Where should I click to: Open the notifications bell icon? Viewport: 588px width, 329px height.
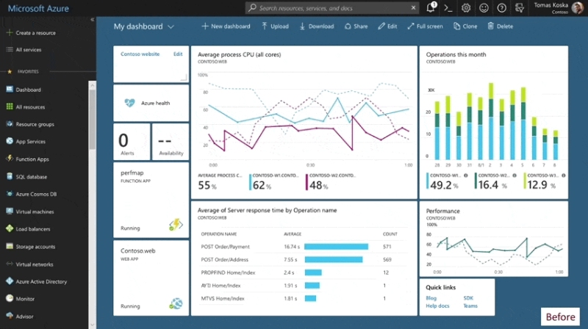431,7
